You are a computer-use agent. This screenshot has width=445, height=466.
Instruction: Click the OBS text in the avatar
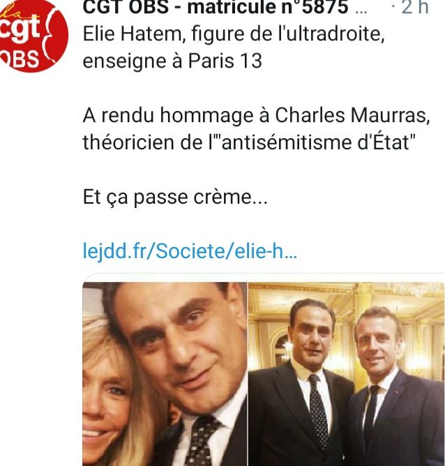point(20,59)
